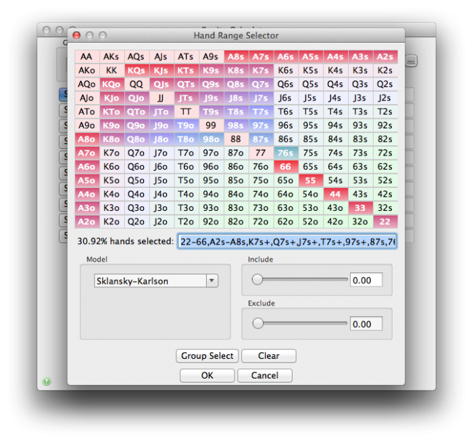Screen dimensions: 473x442
Task: Select the T2o hand cell
Action: [x=186, y=222]
